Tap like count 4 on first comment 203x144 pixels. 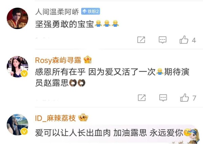(x=194, y=40)
